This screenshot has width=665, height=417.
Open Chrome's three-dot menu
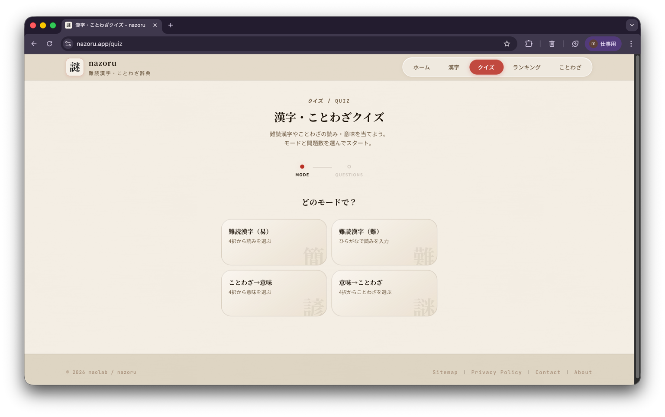click(631, 44)
